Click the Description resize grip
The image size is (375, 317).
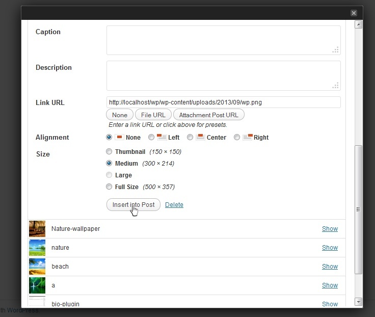click(336, 86)
